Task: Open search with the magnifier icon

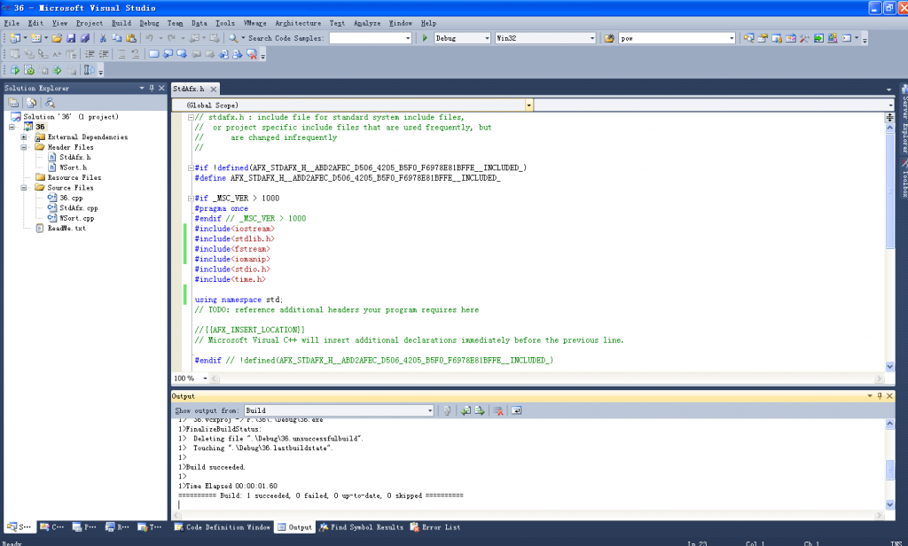Action: pyautogui.click(x=232, y=38)
